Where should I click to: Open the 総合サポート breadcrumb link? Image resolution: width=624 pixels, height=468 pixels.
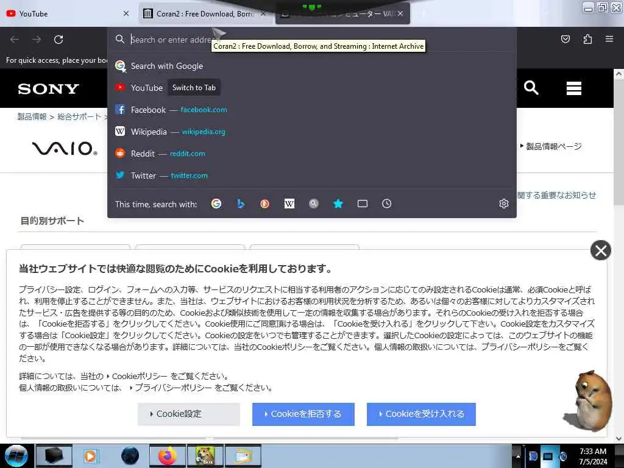point(79,116)
